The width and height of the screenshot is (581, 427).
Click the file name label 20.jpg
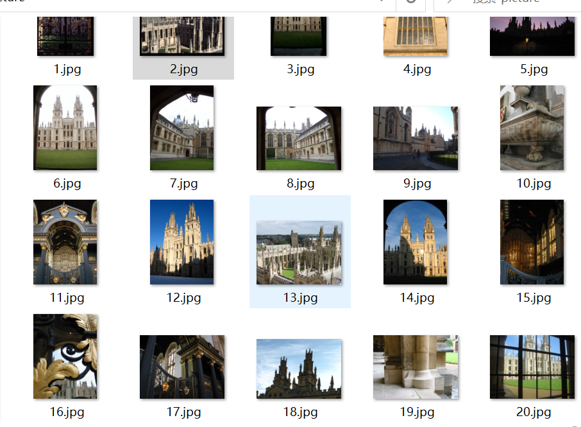[x=534, y=412]
